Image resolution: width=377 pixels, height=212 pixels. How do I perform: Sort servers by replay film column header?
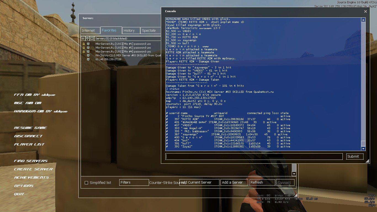(92, 38)
